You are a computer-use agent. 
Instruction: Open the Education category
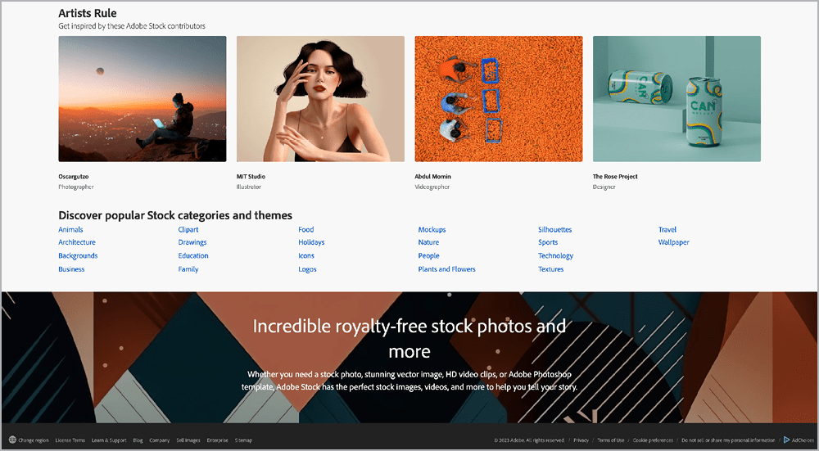pos(193,255)
